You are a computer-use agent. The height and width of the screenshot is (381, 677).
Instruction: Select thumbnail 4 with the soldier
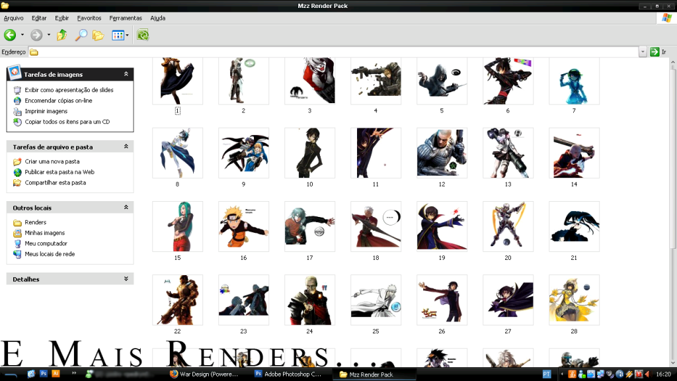376,81
